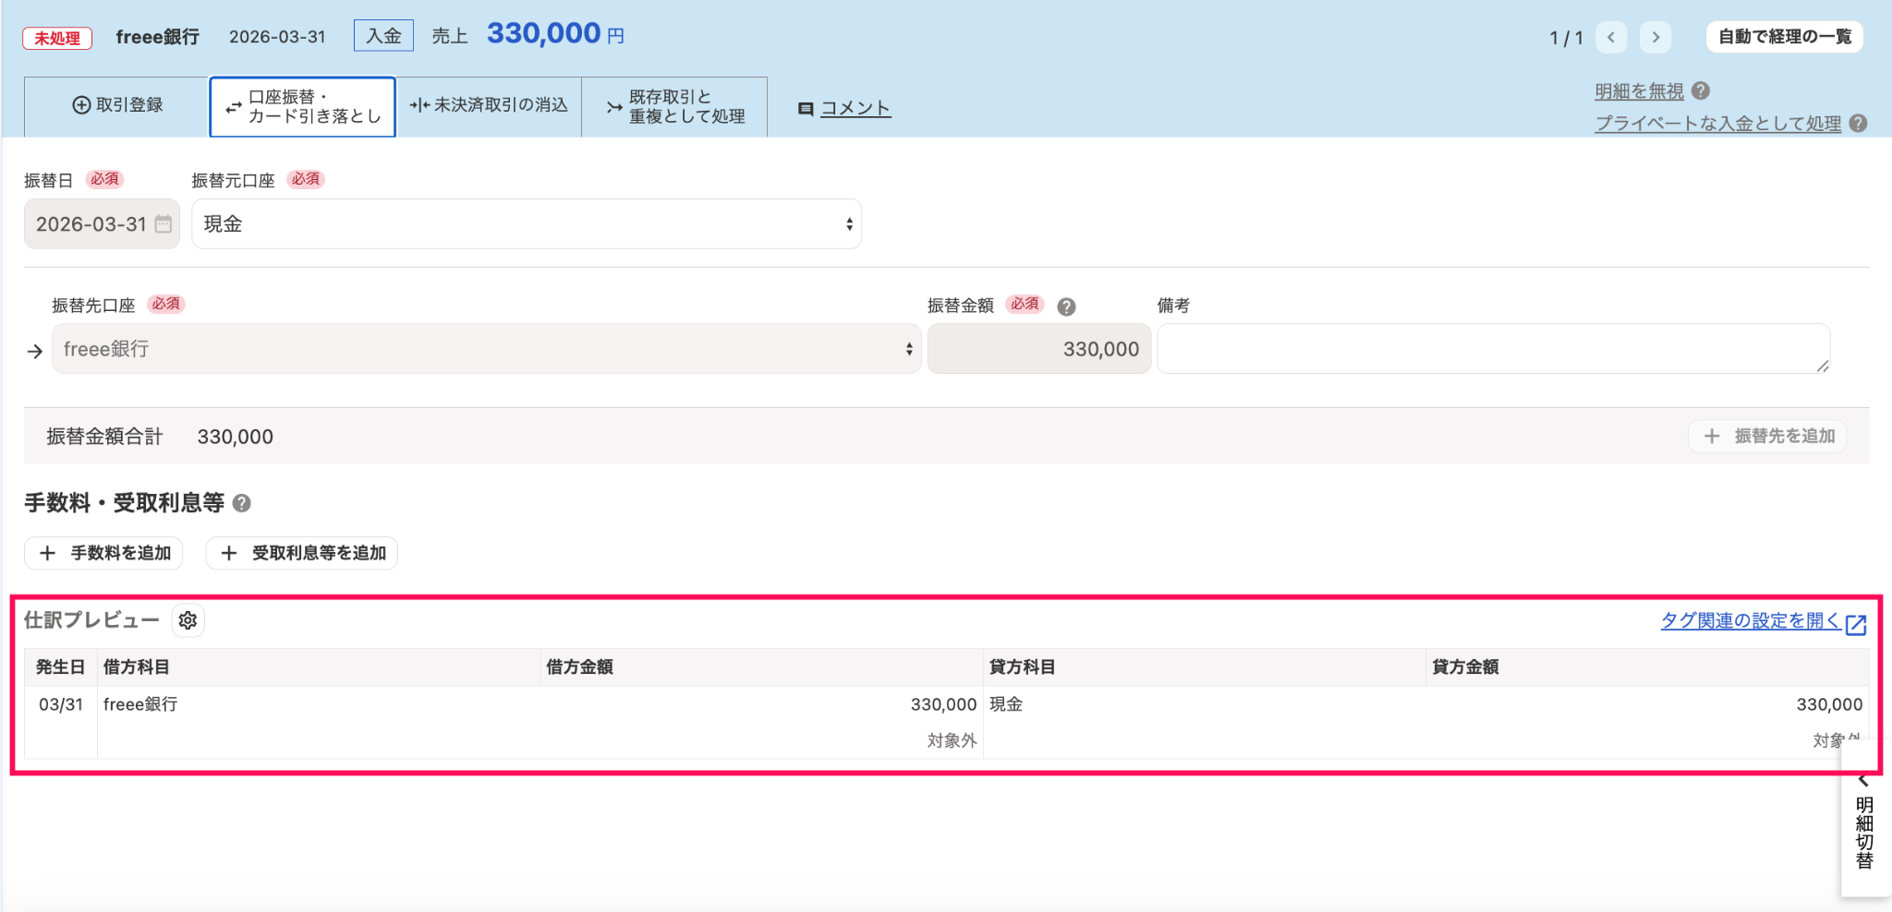This screenshot has width=1892, height=912.
Task: Click the 1 / 1 page counter
Action: (1566, 38)
